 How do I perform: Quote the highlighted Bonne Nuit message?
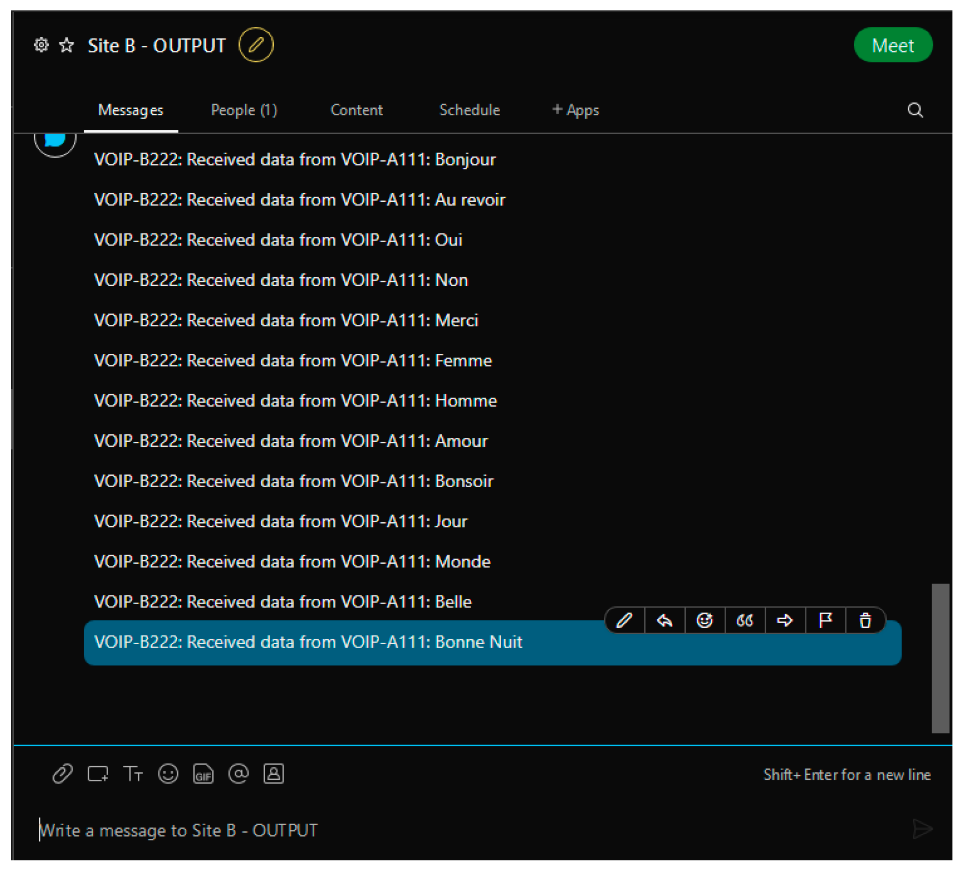pos(745,621)
